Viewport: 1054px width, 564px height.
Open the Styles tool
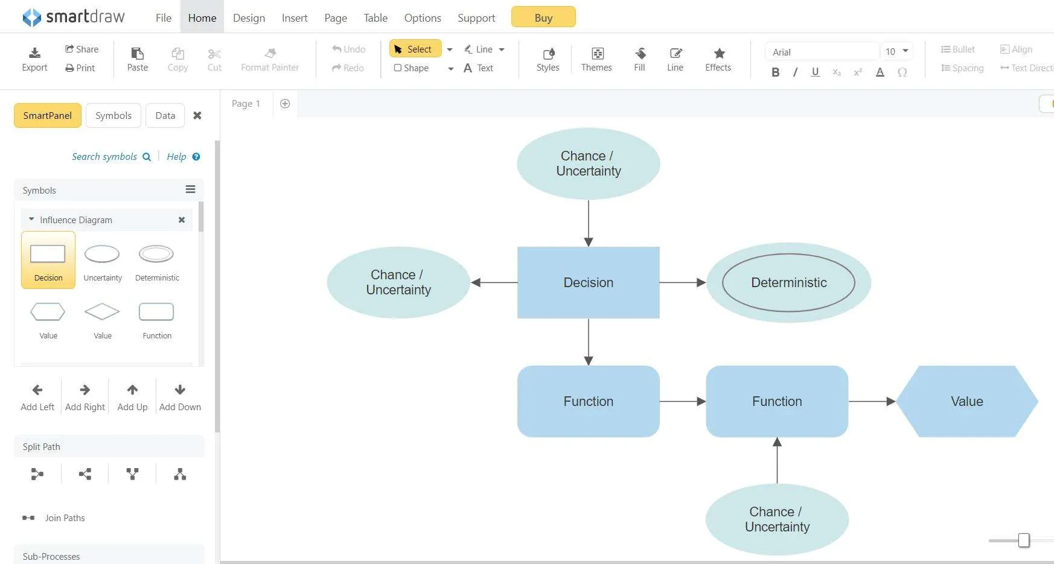[548, 60]
